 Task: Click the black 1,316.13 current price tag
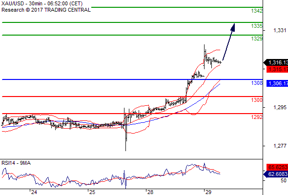point(276,62)
